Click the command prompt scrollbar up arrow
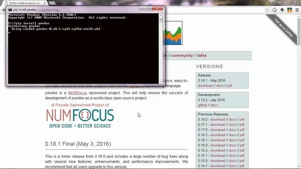The width and height of the screenshot is (301, 169). (161, 15)
